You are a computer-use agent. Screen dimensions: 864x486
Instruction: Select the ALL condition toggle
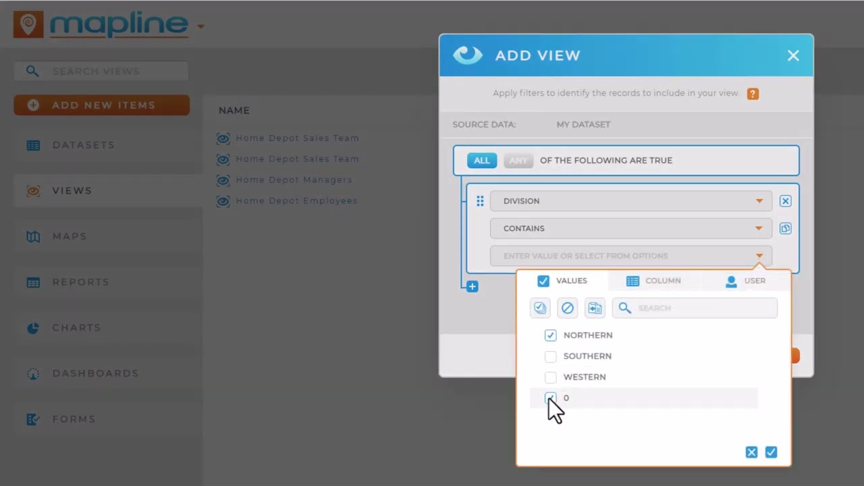coord(482,161)
